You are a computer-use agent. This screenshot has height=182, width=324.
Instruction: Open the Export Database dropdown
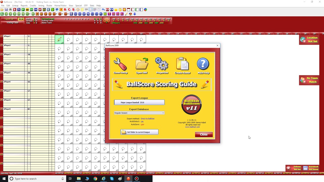(x=139, y=113)
